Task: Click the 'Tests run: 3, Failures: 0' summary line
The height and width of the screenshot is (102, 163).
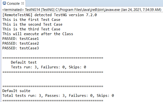Action: click(49, 67)
